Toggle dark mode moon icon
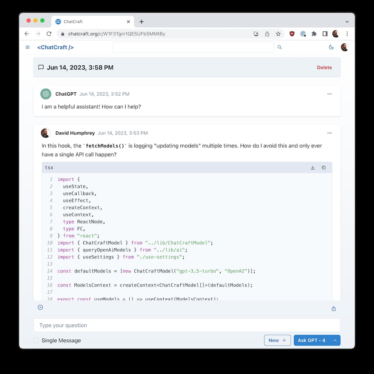 coord(331,47)
